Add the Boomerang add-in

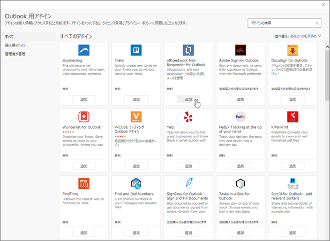(x=84, y=99)
